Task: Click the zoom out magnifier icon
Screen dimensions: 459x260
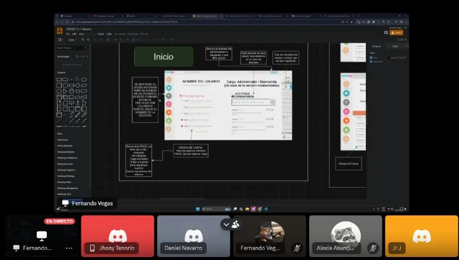Action: click(x=89, y=40)
